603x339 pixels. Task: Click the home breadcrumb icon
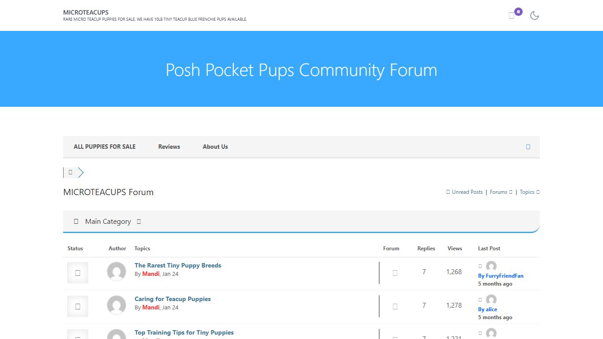click(x=70, y=172)
